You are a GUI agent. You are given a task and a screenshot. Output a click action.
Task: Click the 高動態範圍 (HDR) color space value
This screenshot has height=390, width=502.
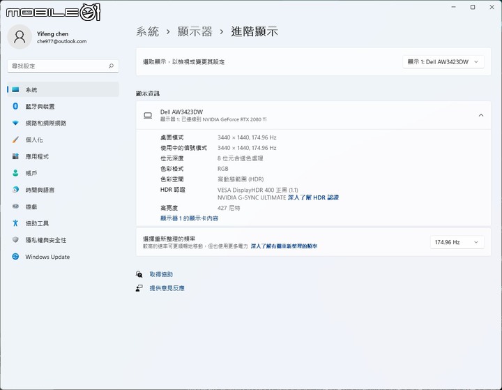pos(241,179)
